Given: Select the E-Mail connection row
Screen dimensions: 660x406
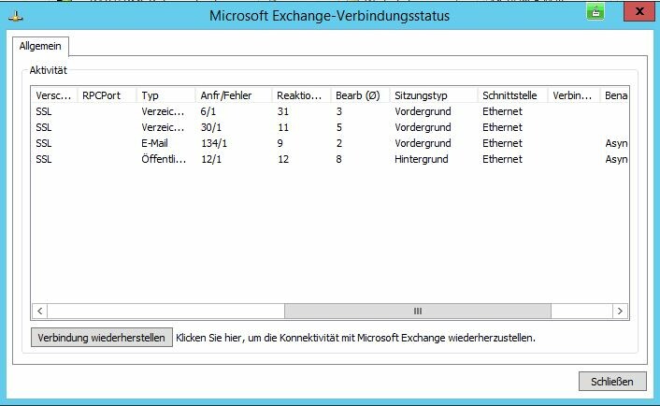Looking at the screenshot, I should click(330, 143).
